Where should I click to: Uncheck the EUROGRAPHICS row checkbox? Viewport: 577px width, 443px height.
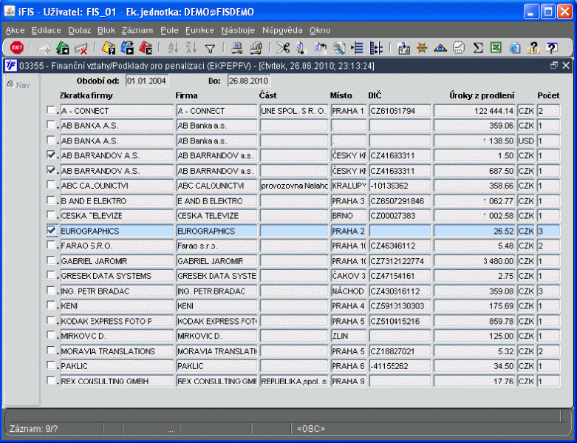51,230
